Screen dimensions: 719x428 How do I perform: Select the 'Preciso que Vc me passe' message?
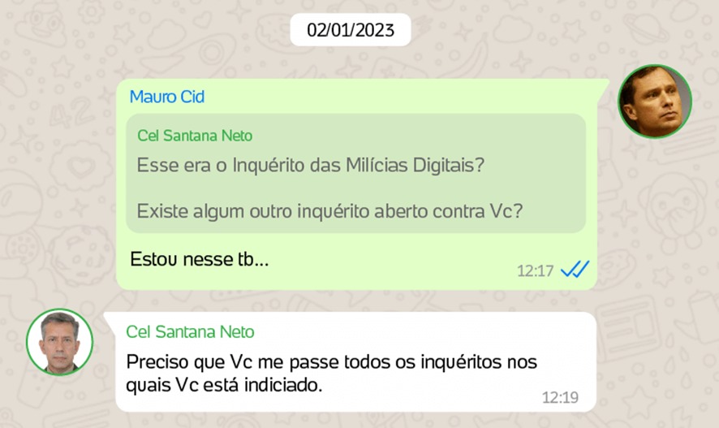(332, 374)
